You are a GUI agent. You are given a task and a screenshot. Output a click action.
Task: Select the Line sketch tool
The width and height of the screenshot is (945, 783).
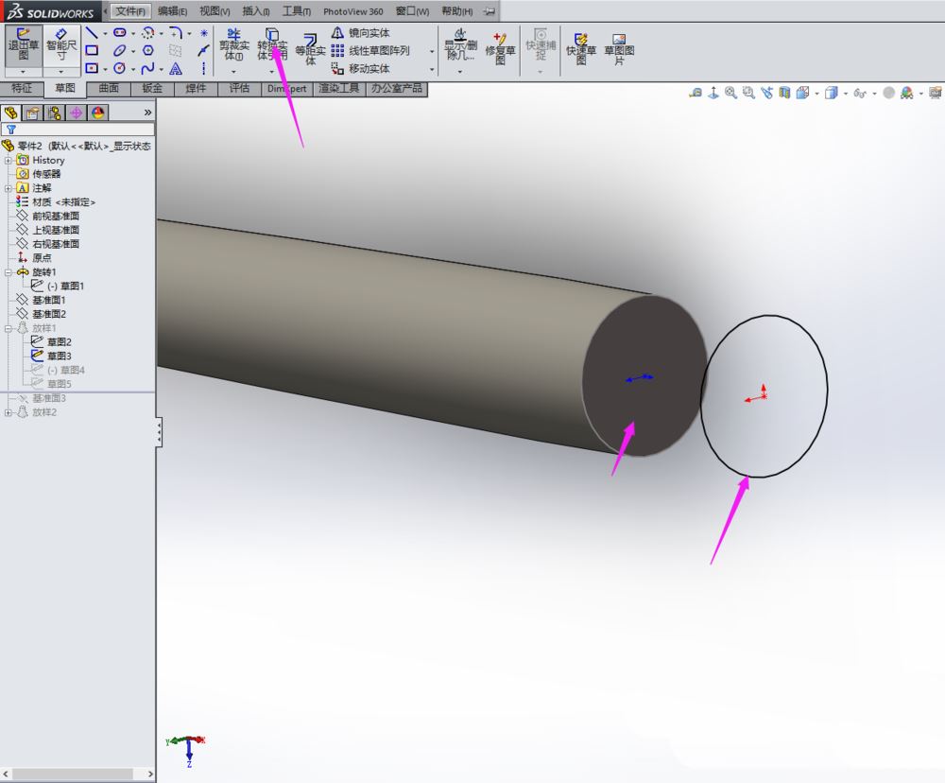pyautogui.click(x=92, y=32)
